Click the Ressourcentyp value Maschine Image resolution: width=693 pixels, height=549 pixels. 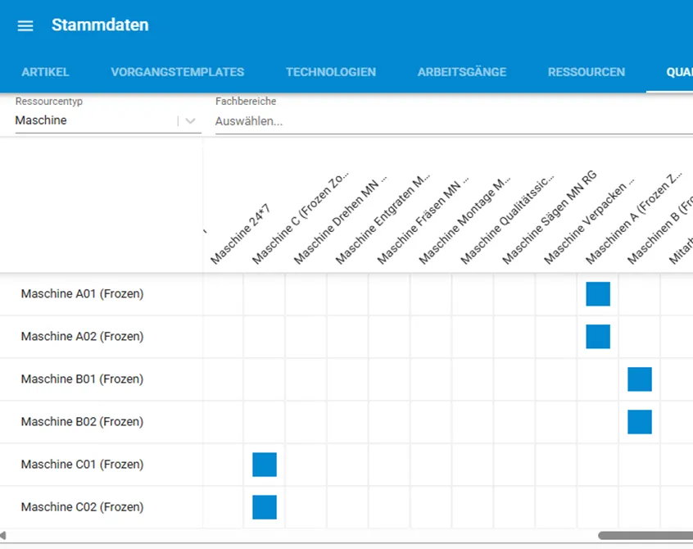(41, 120)
